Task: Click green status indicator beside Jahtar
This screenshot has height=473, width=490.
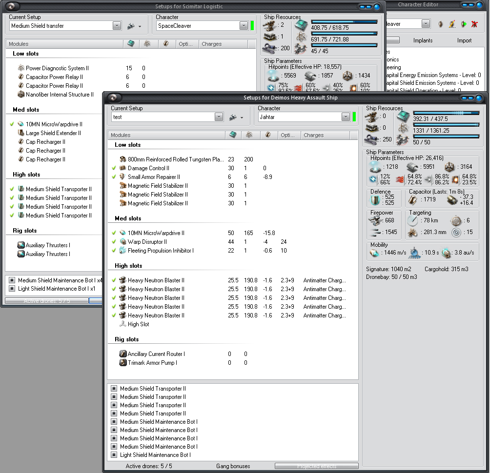Action: [354, 117]
